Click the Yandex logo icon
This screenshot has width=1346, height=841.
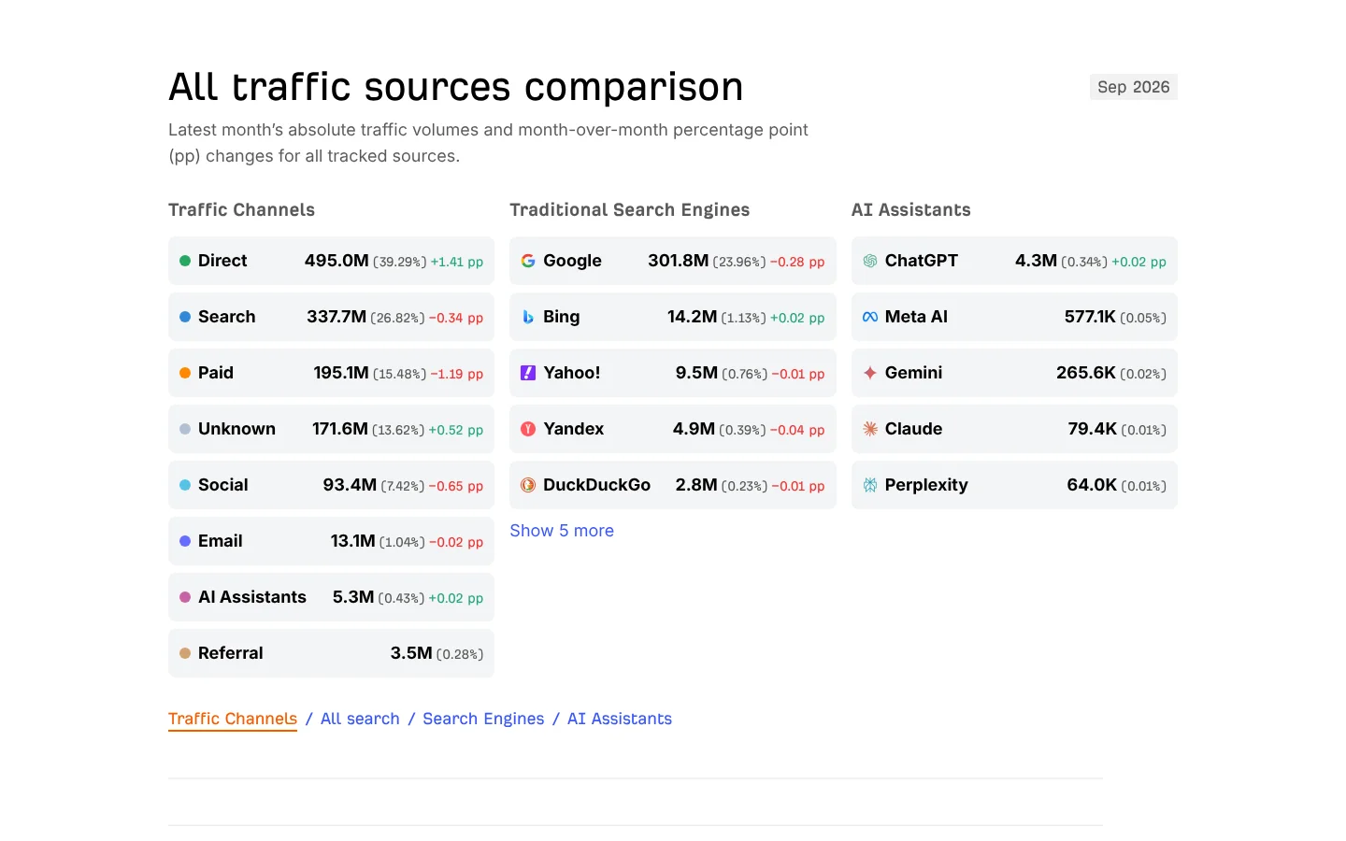click(528, 429)
